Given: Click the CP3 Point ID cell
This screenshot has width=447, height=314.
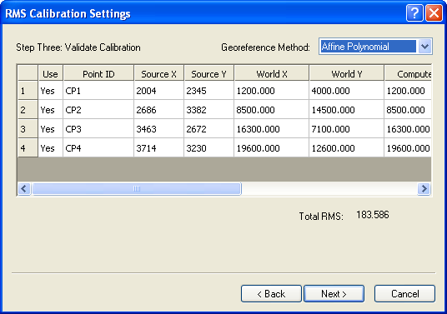Looking at the screenshot, I should (98, 128).
